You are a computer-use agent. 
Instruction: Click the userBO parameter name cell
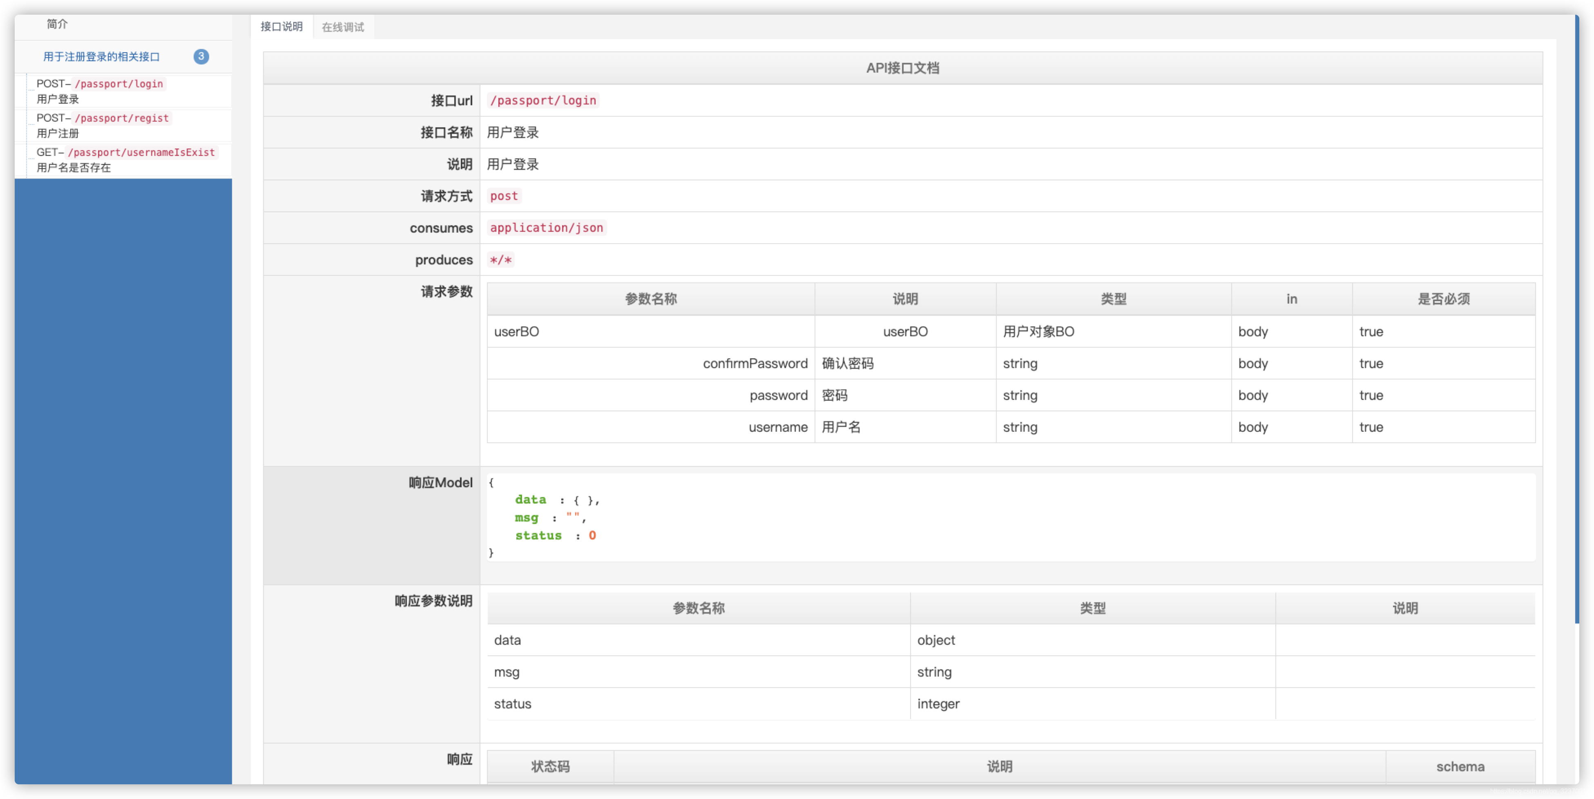pos(650,331)
